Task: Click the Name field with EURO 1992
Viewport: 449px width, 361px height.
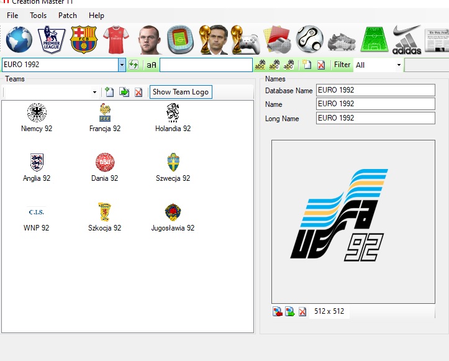Action: 375,104
